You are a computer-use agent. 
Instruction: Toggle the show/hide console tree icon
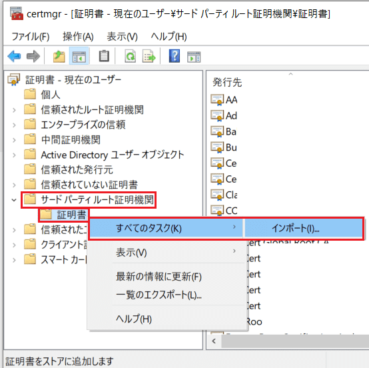(79, 56)
